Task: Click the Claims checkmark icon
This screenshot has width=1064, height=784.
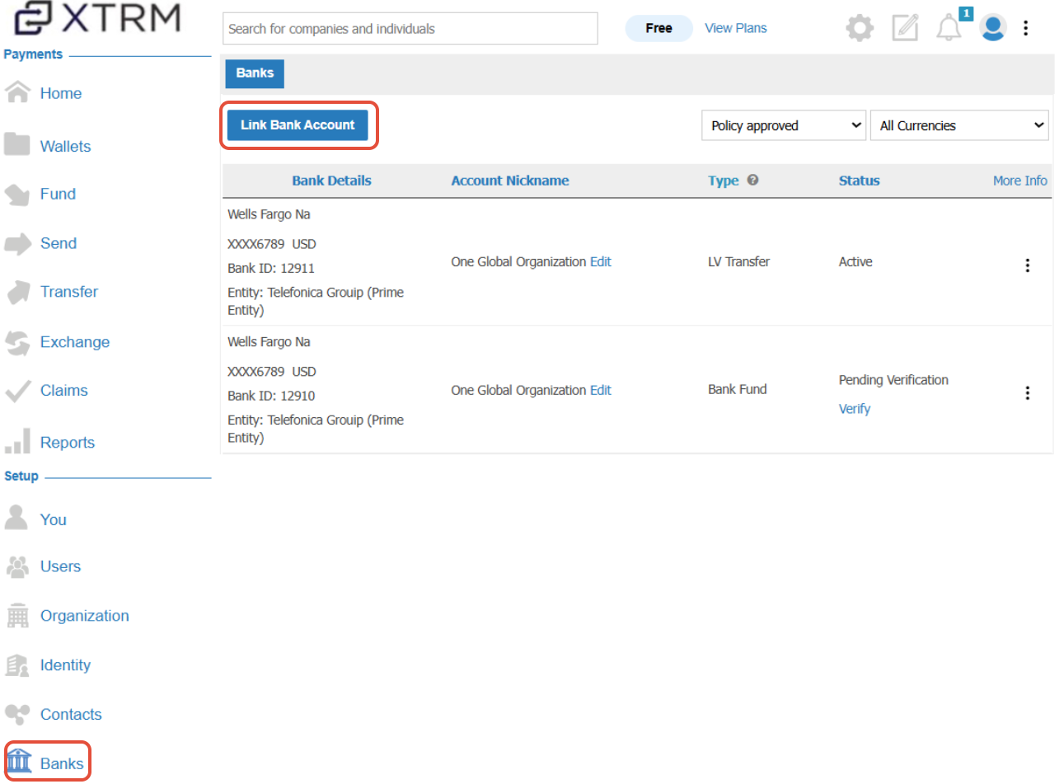Action: 17,391
